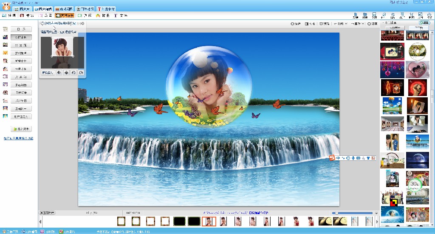The height and width of the screenshot is (234, 435).
Task: Open the text sub-tab with T icon
Action: 120,16
